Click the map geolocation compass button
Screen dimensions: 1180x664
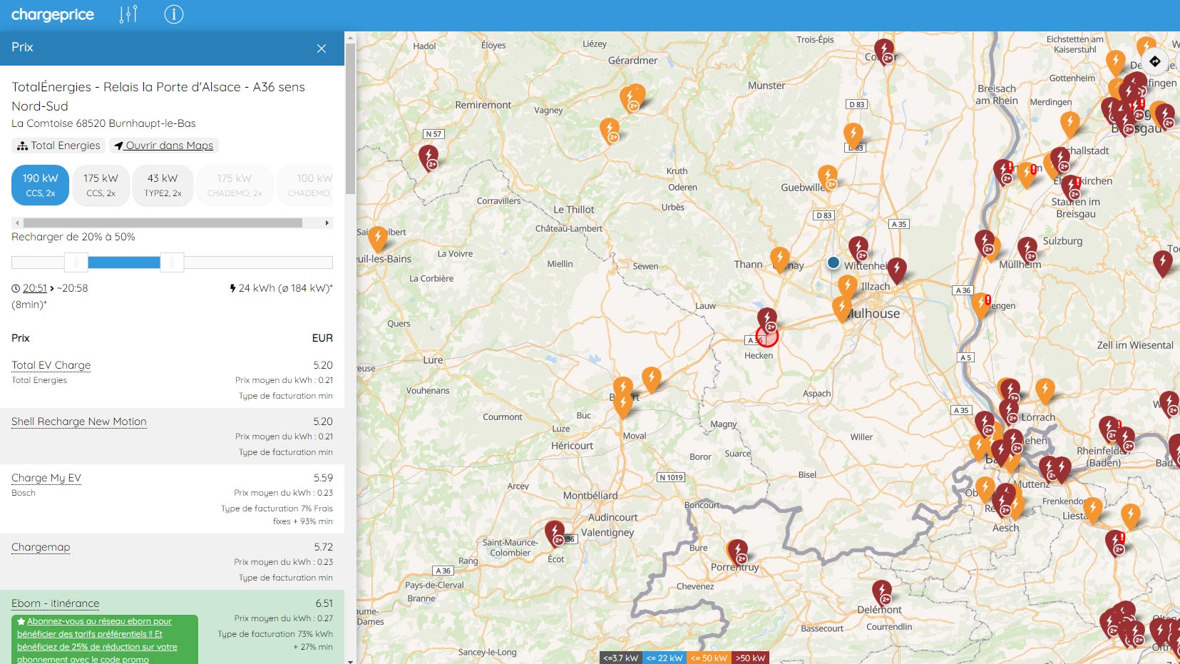1155,61
